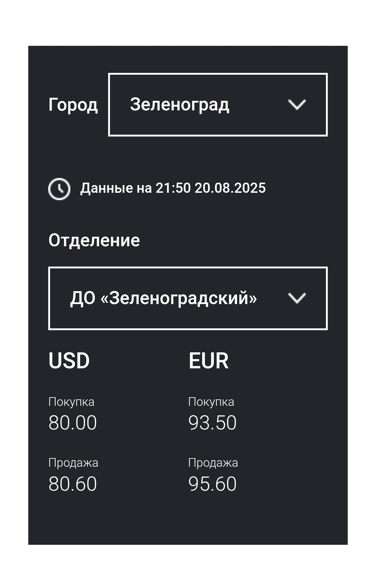Select the USD currency heading
The height and width of the screenshot is (574, 376).
click(69, 361)
